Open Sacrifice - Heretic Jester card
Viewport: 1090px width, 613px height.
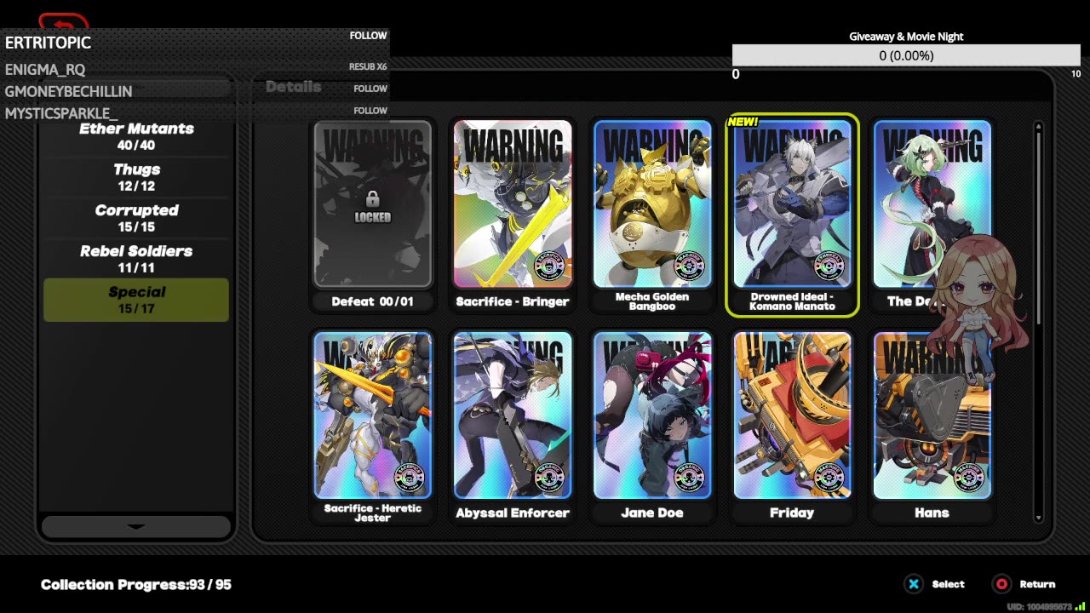(372, 427)
